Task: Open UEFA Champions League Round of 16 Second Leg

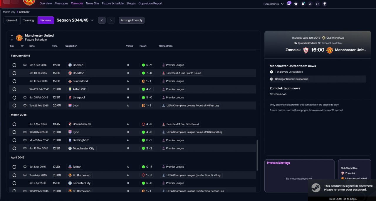Action: click(x=192, y=132)
